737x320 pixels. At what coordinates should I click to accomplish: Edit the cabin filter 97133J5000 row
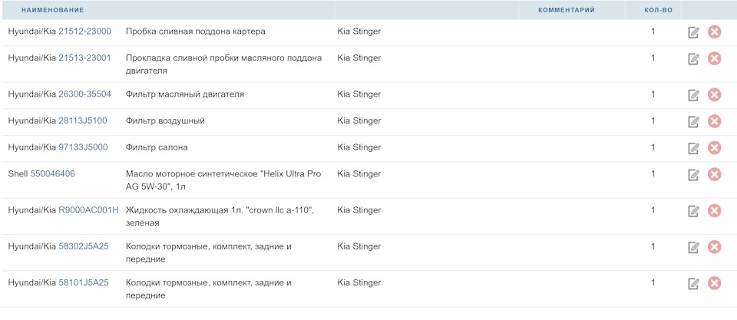coord(693,148)
